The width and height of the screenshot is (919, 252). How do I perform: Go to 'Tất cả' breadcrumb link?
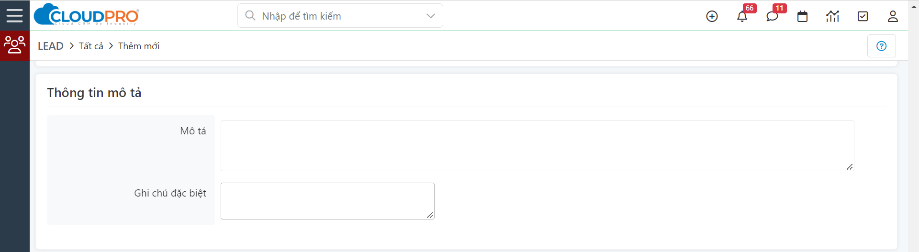tap(91, 46)
